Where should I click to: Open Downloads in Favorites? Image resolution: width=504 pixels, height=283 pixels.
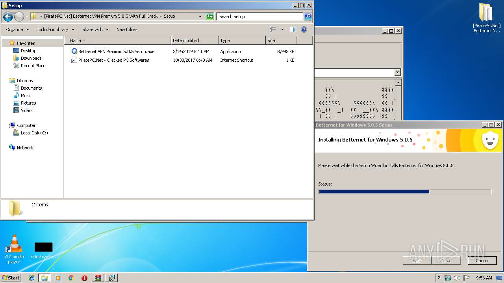pyautogui.click(x=31, y=58)
